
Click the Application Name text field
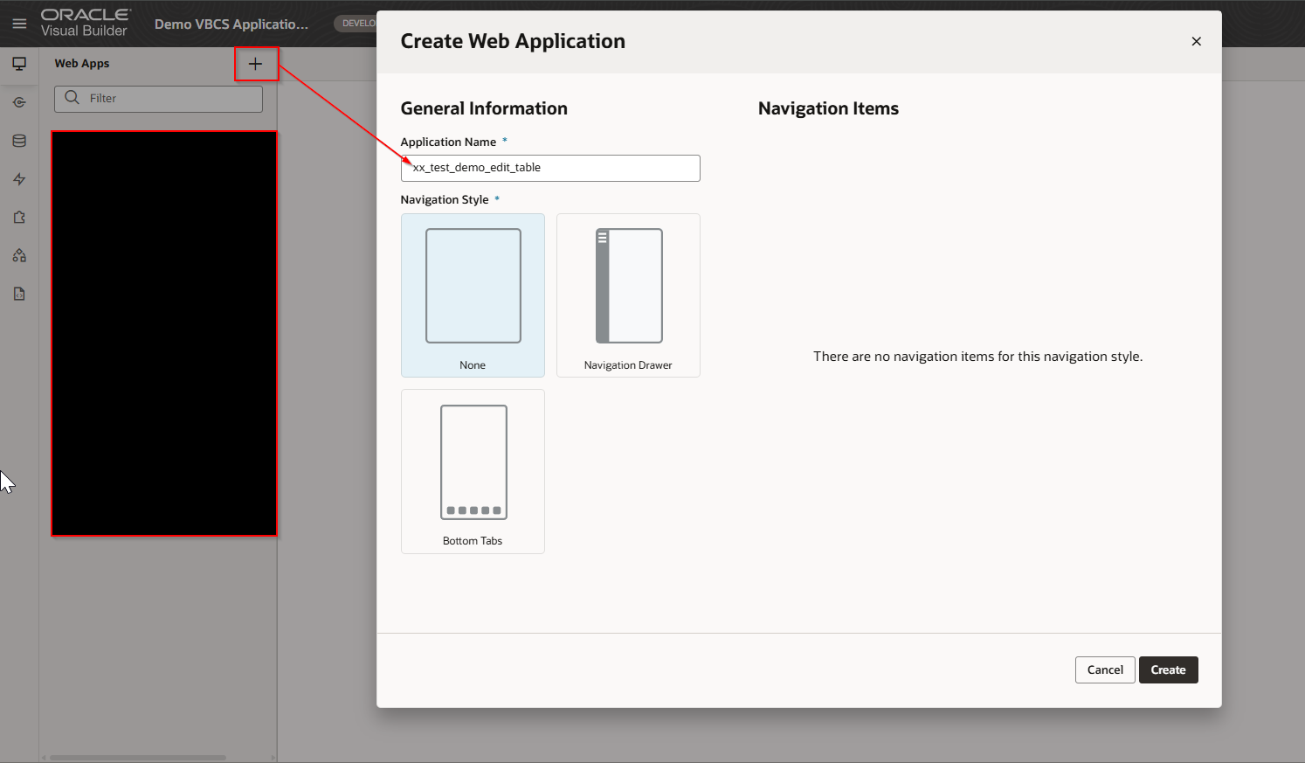(550, 168)
